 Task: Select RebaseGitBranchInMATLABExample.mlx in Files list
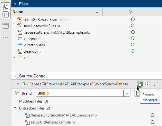[57, 32]
